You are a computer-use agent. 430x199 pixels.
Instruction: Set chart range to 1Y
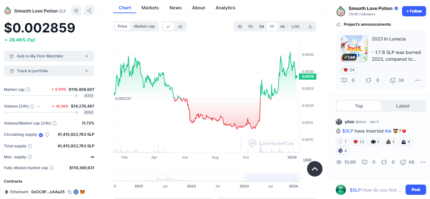(x=272, y=27)
